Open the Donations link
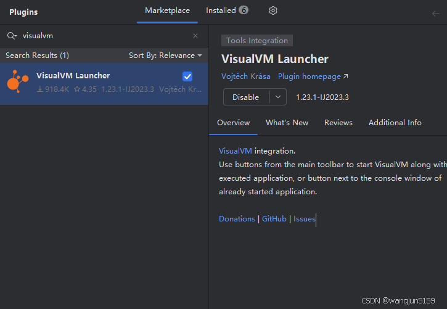Screen dimensions: 447x309 [x=237, y=218]
